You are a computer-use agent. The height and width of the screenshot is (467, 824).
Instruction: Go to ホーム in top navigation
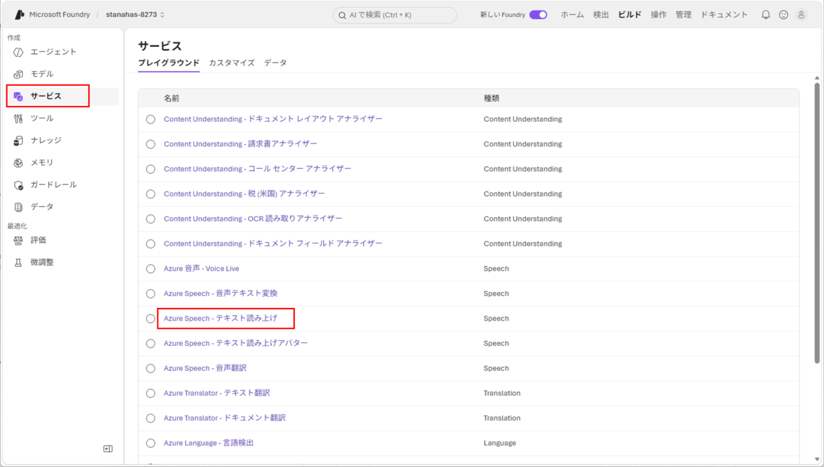click(572, 15)
